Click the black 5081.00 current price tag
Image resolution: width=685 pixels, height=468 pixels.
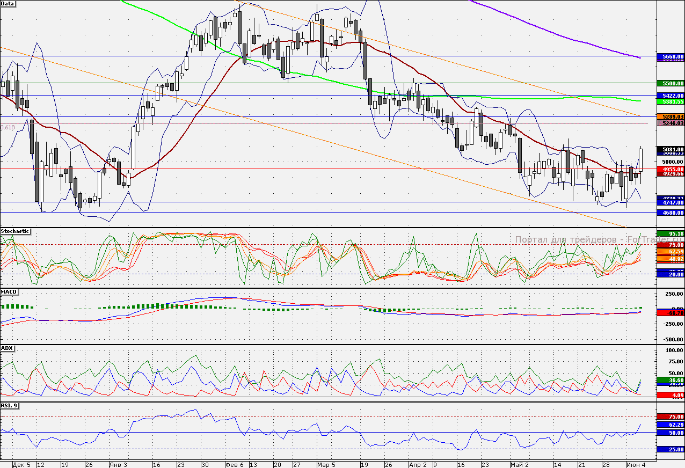[670, 149]
